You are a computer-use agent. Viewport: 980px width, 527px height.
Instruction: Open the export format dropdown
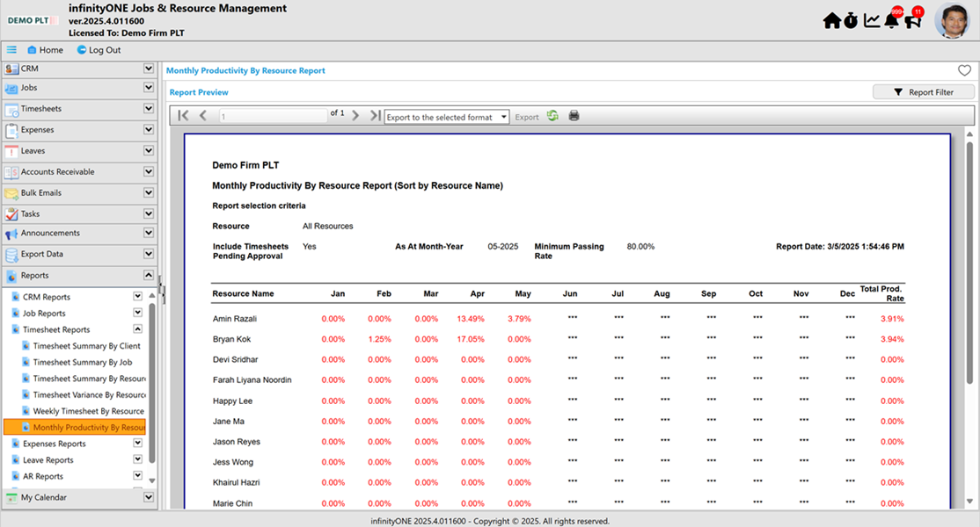coord(446,116)
